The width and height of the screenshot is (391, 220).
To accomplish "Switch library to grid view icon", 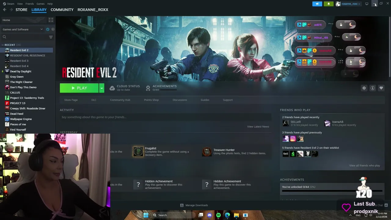I will [51, 20].
